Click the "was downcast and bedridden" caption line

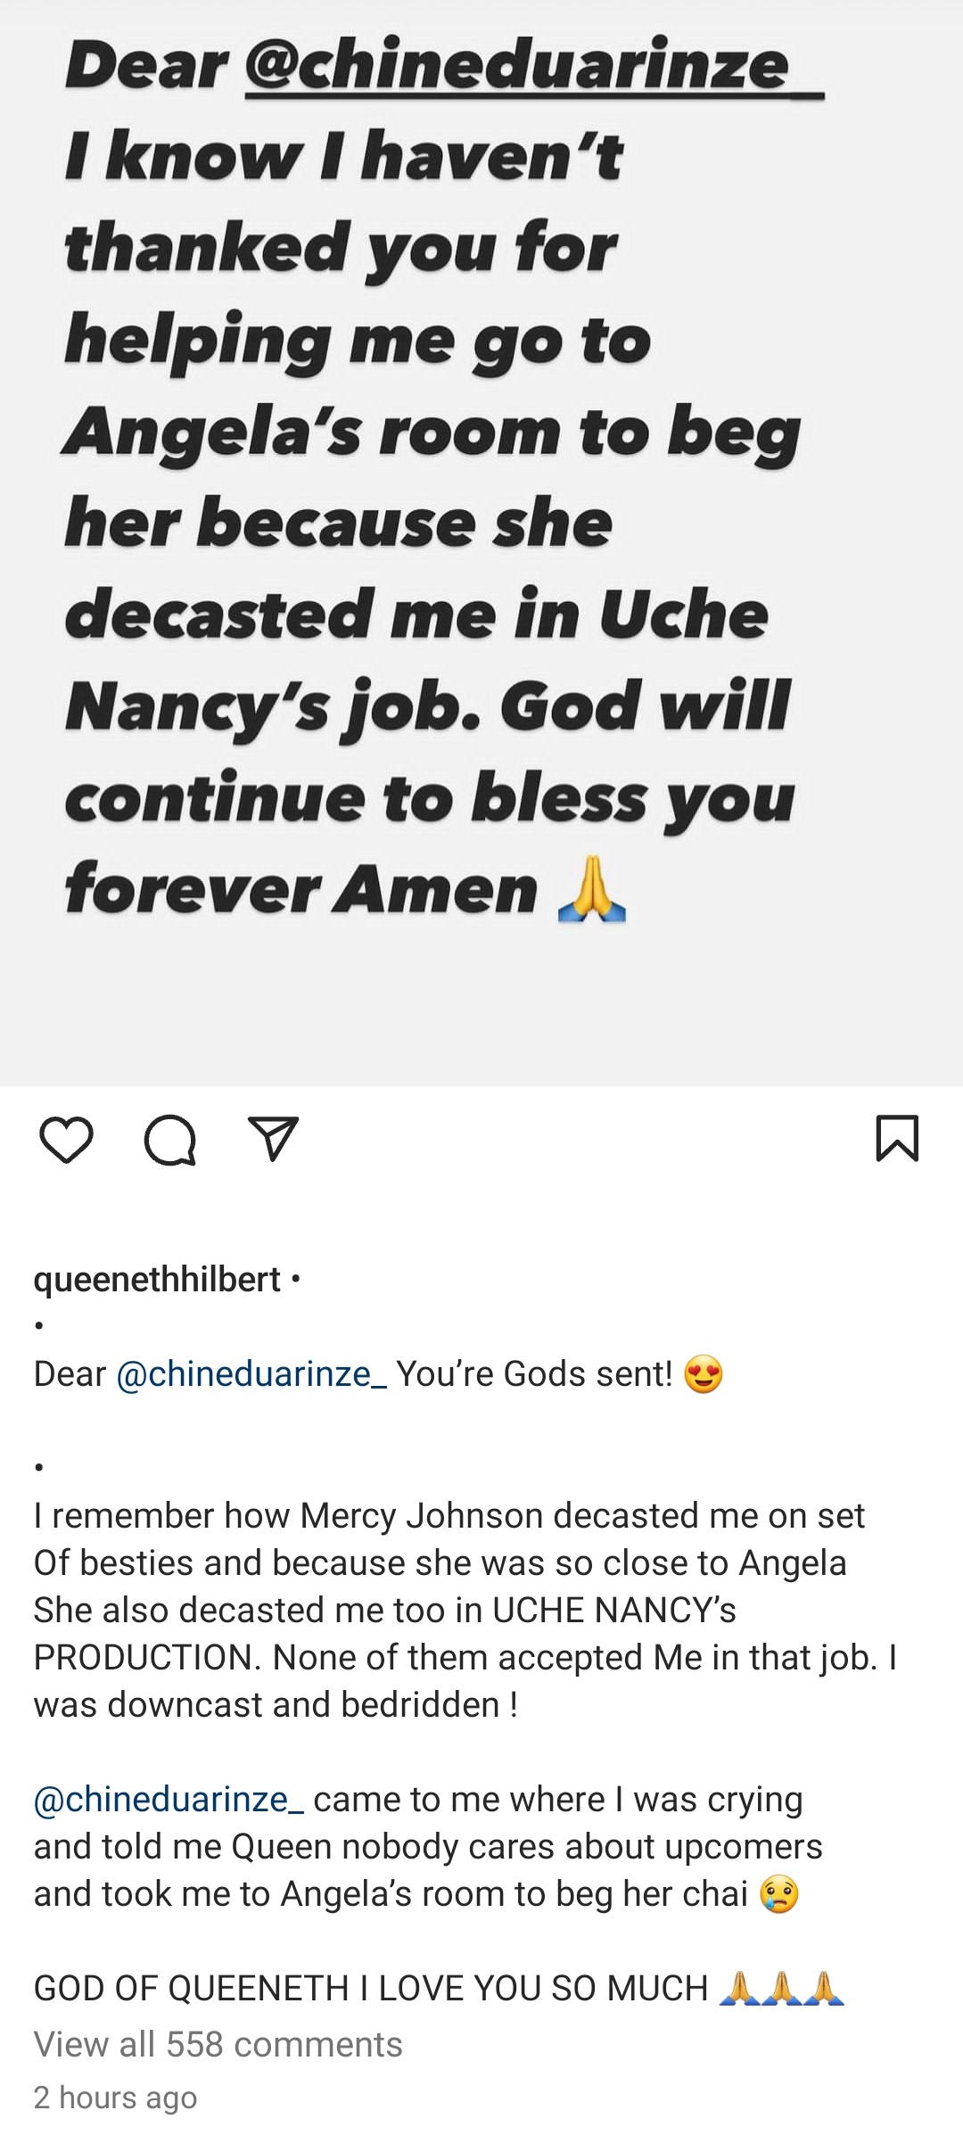[276, 1704]
